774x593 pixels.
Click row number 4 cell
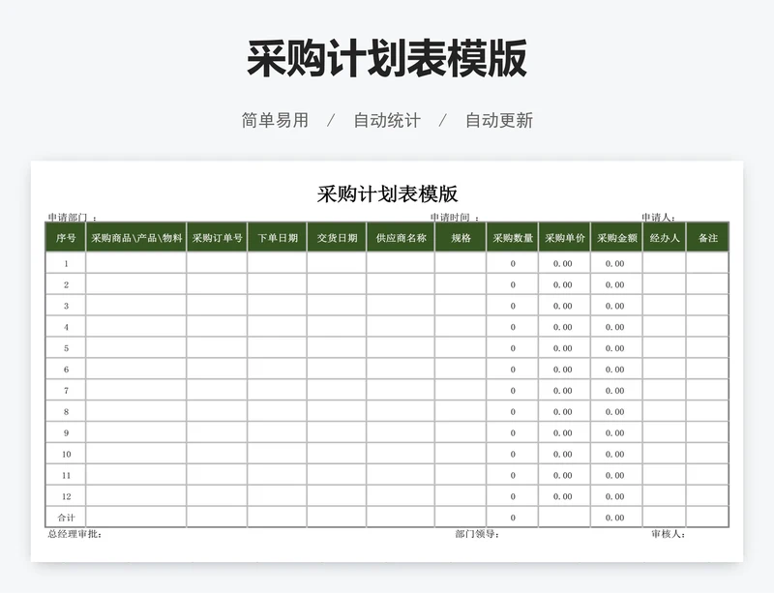click(x=66, y=327)
